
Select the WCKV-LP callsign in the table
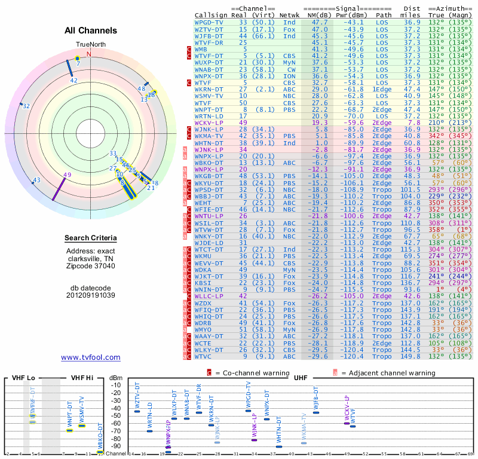pos(209,123)
